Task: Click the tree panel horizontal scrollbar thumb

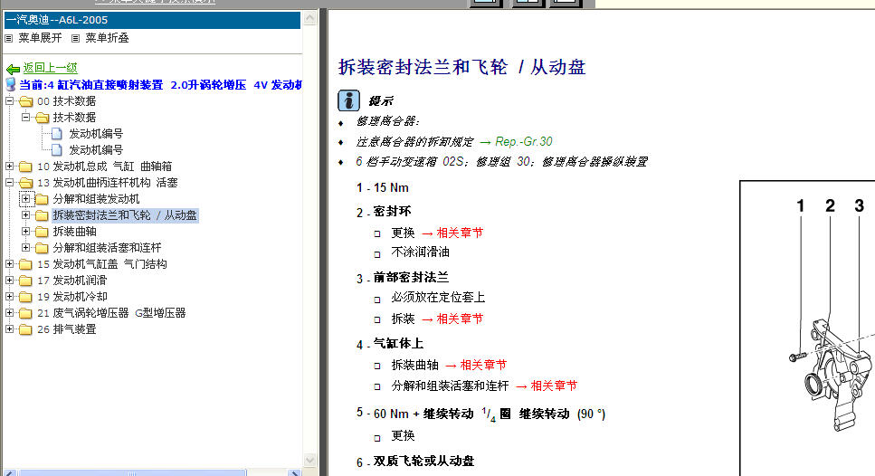Action: [132, 472]
